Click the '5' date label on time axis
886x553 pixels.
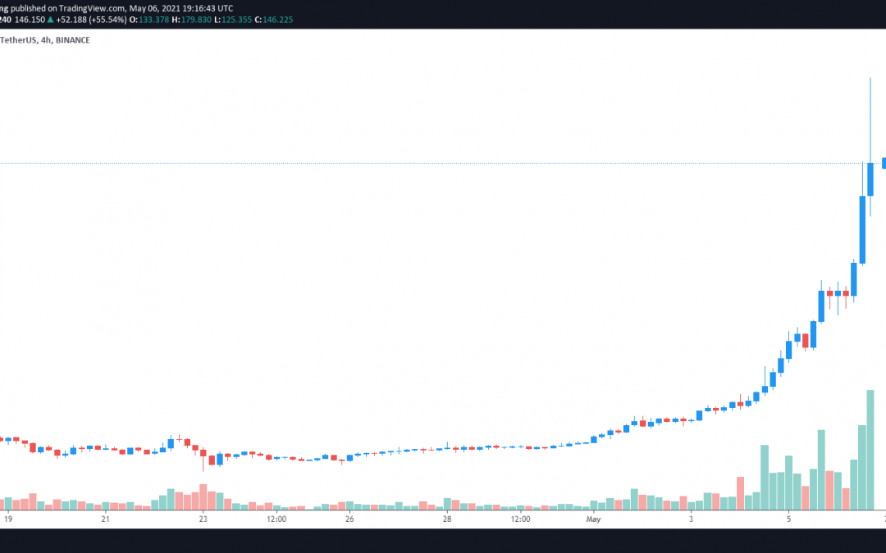coord(789,519)
